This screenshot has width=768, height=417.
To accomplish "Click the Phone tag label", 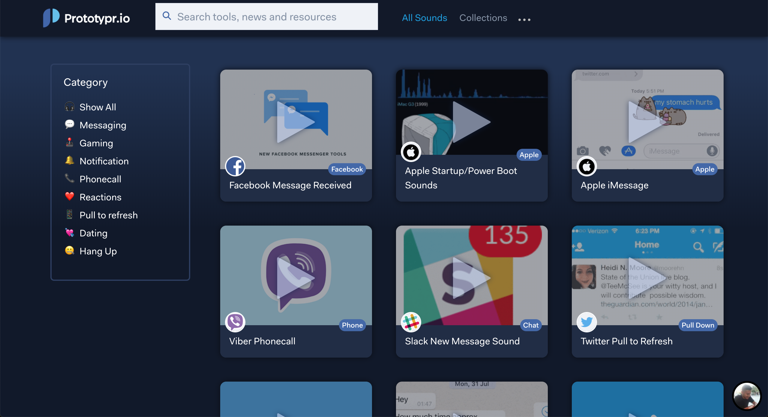I will [352, 325].
